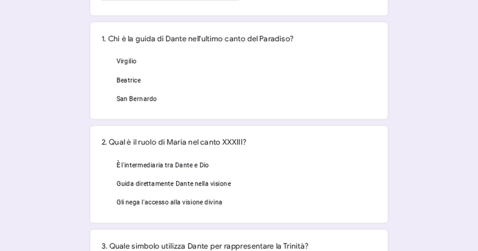Select "È l'intermediaria tra Dante e Dio"
478x251 pixels.
click(163, 165)
